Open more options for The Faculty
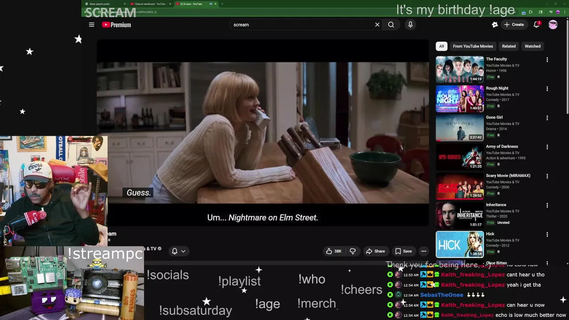This screenshot has height=320, width=569. click(547, 60)
